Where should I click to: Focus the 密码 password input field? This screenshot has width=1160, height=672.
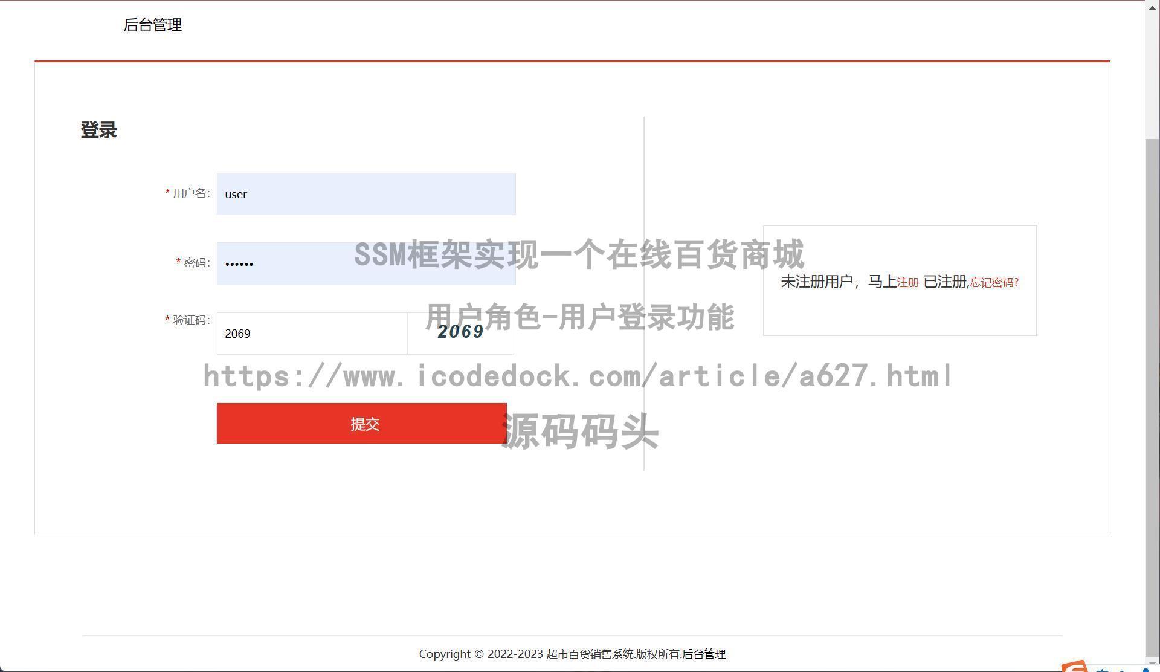click(x=366, y=263)
